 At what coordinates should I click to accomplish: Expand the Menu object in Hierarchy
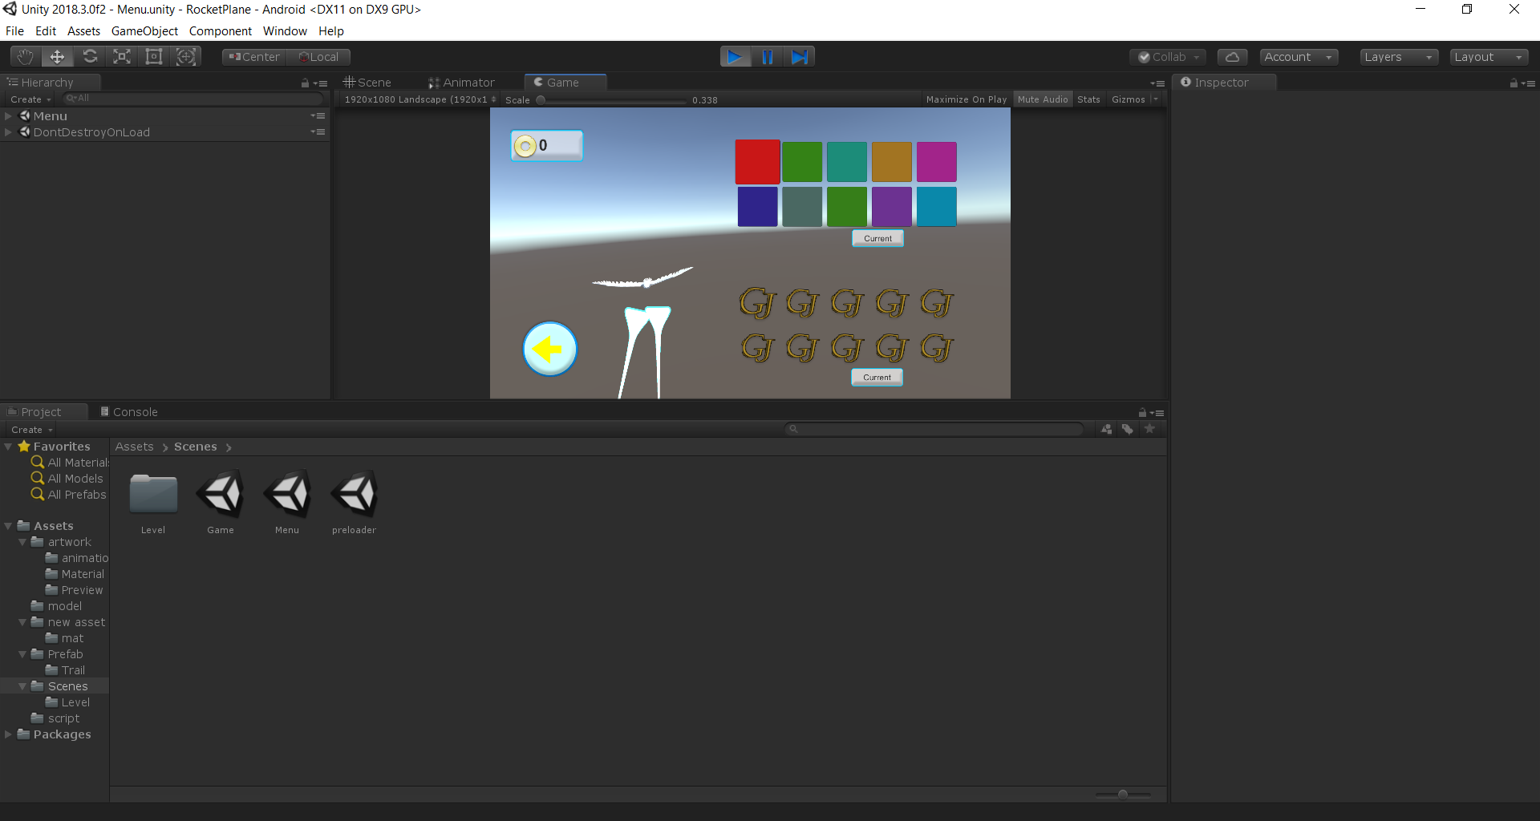[x=8, y=115]
